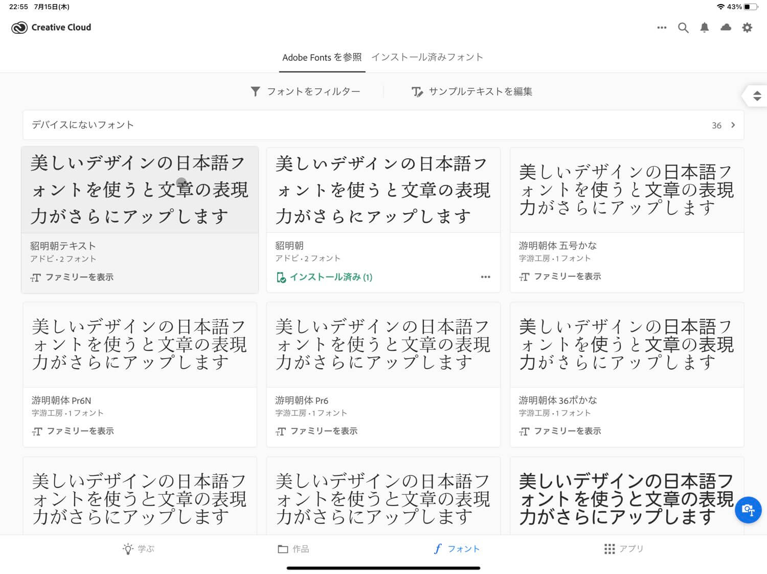The image size is (767, 574).
Task: Show family for 游明朝体 Pr6
Action: click(x=316, y=431)
